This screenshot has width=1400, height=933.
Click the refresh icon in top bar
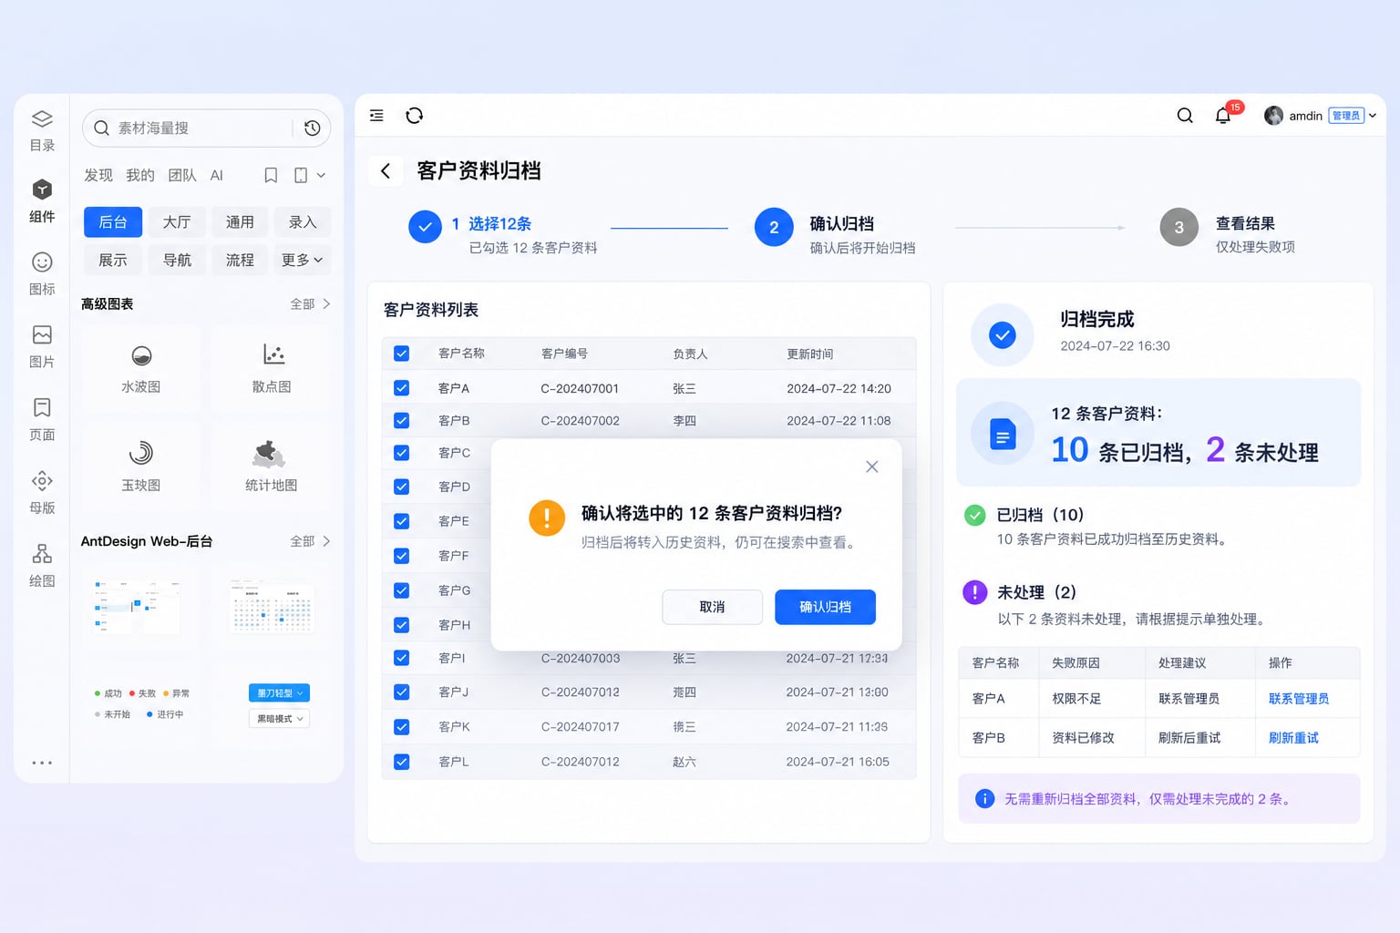(x=415, y=116)
